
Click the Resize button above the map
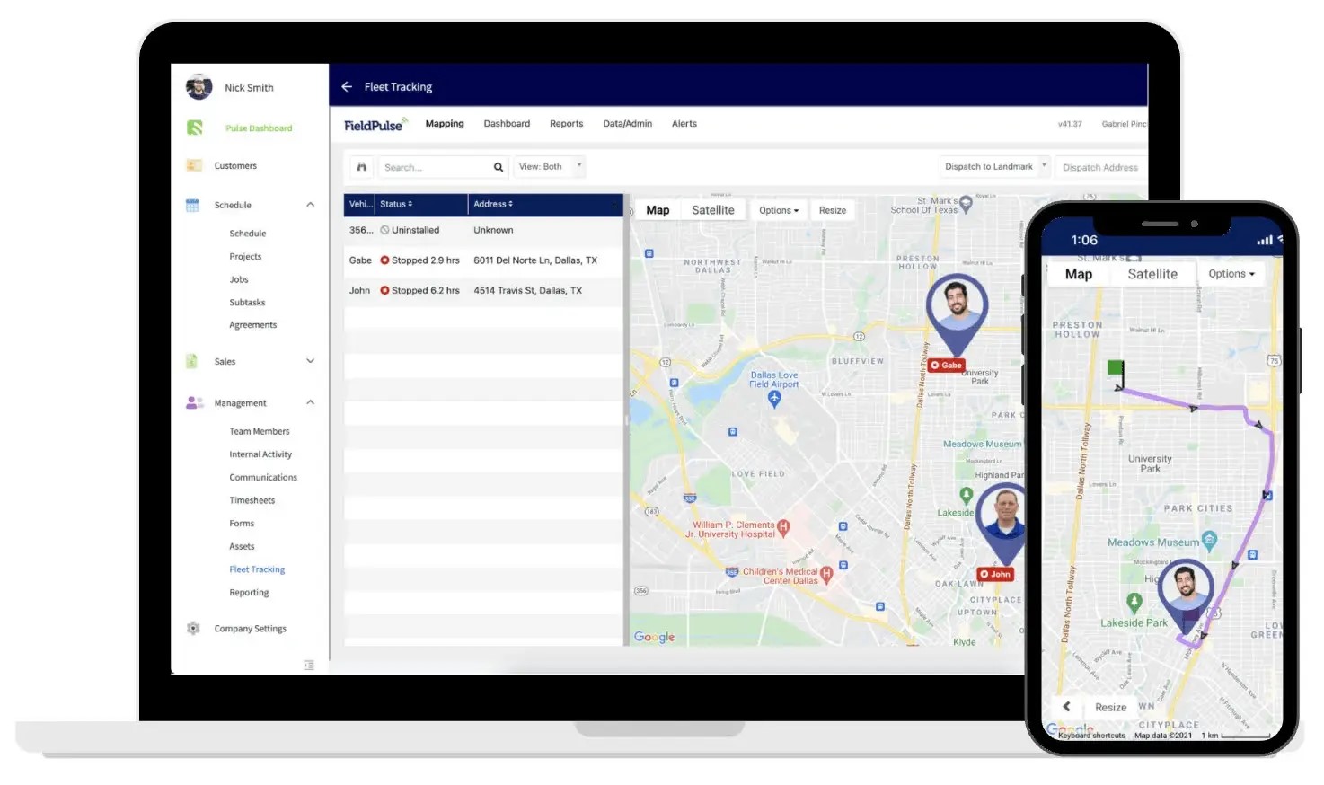pos(832,209)
